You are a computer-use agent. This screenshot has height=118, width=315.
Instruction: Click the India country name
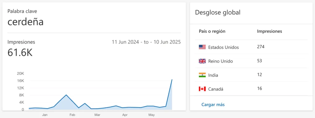point(213,75)
